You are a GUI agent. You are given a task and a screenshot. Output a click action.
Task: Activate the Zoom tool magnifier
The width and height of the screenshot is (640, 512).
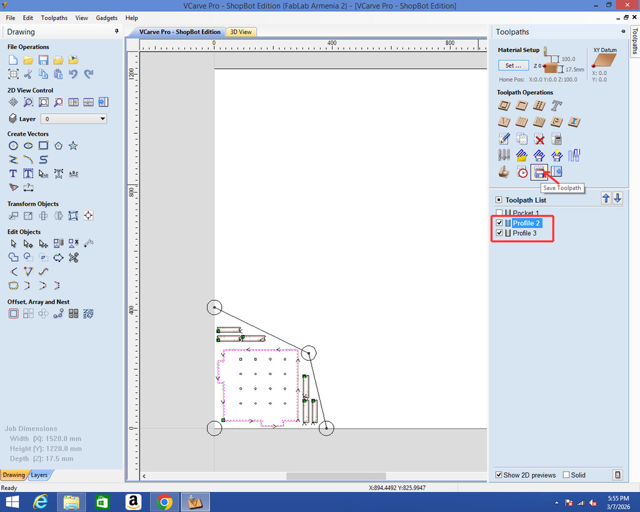click(28, 102)
